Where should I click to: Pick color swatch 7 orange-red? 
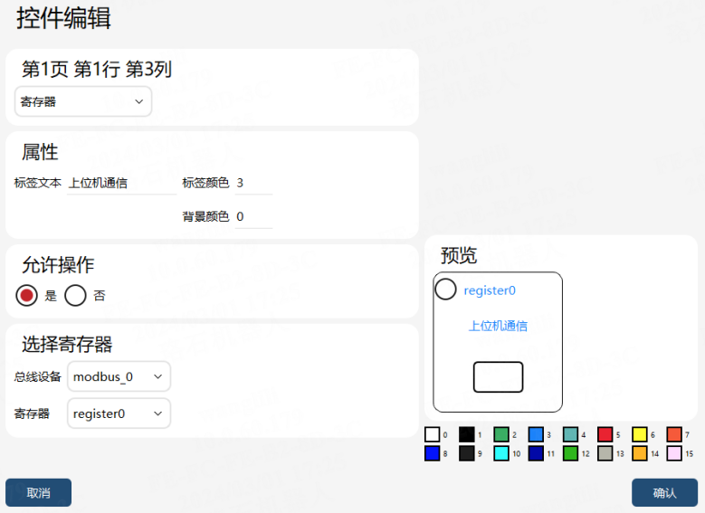coord(674,435)
